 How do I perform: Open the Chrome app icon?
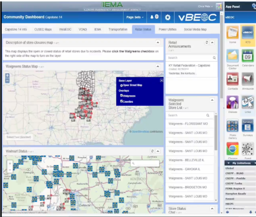(232, 149)
